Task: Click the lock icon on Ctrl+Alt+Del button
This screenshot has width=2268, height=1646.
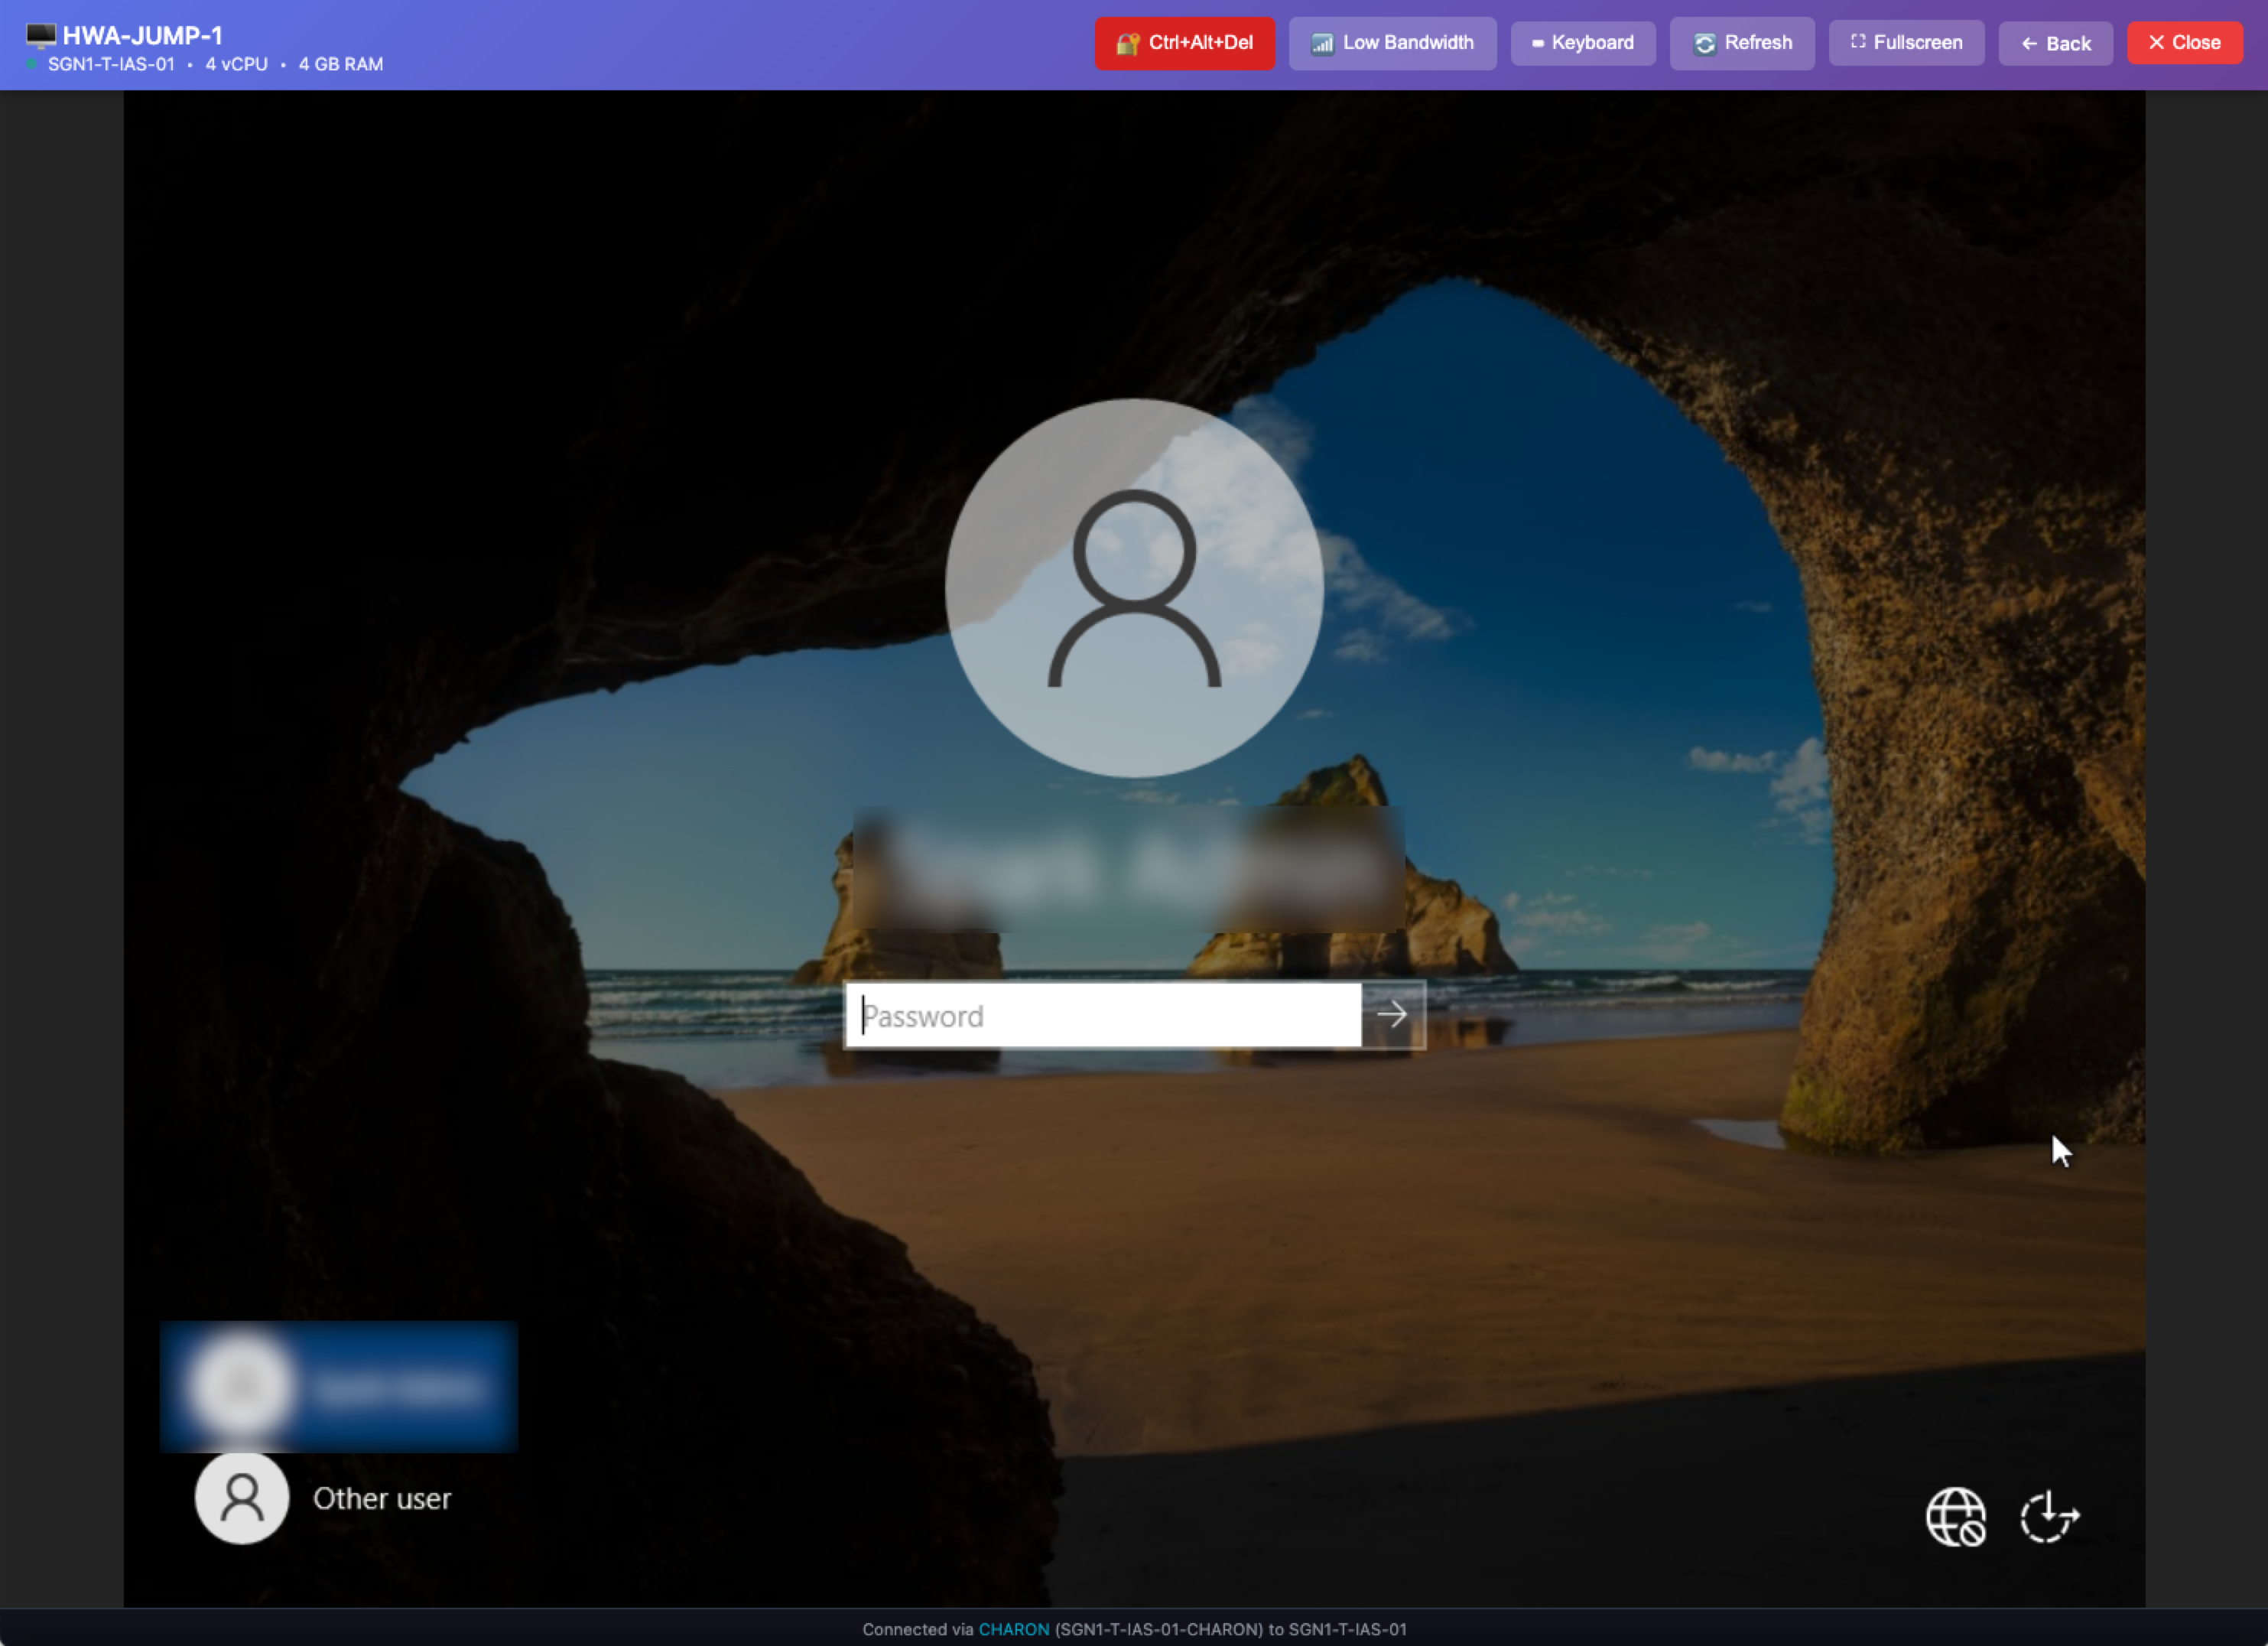Action: click(1128, 43)
